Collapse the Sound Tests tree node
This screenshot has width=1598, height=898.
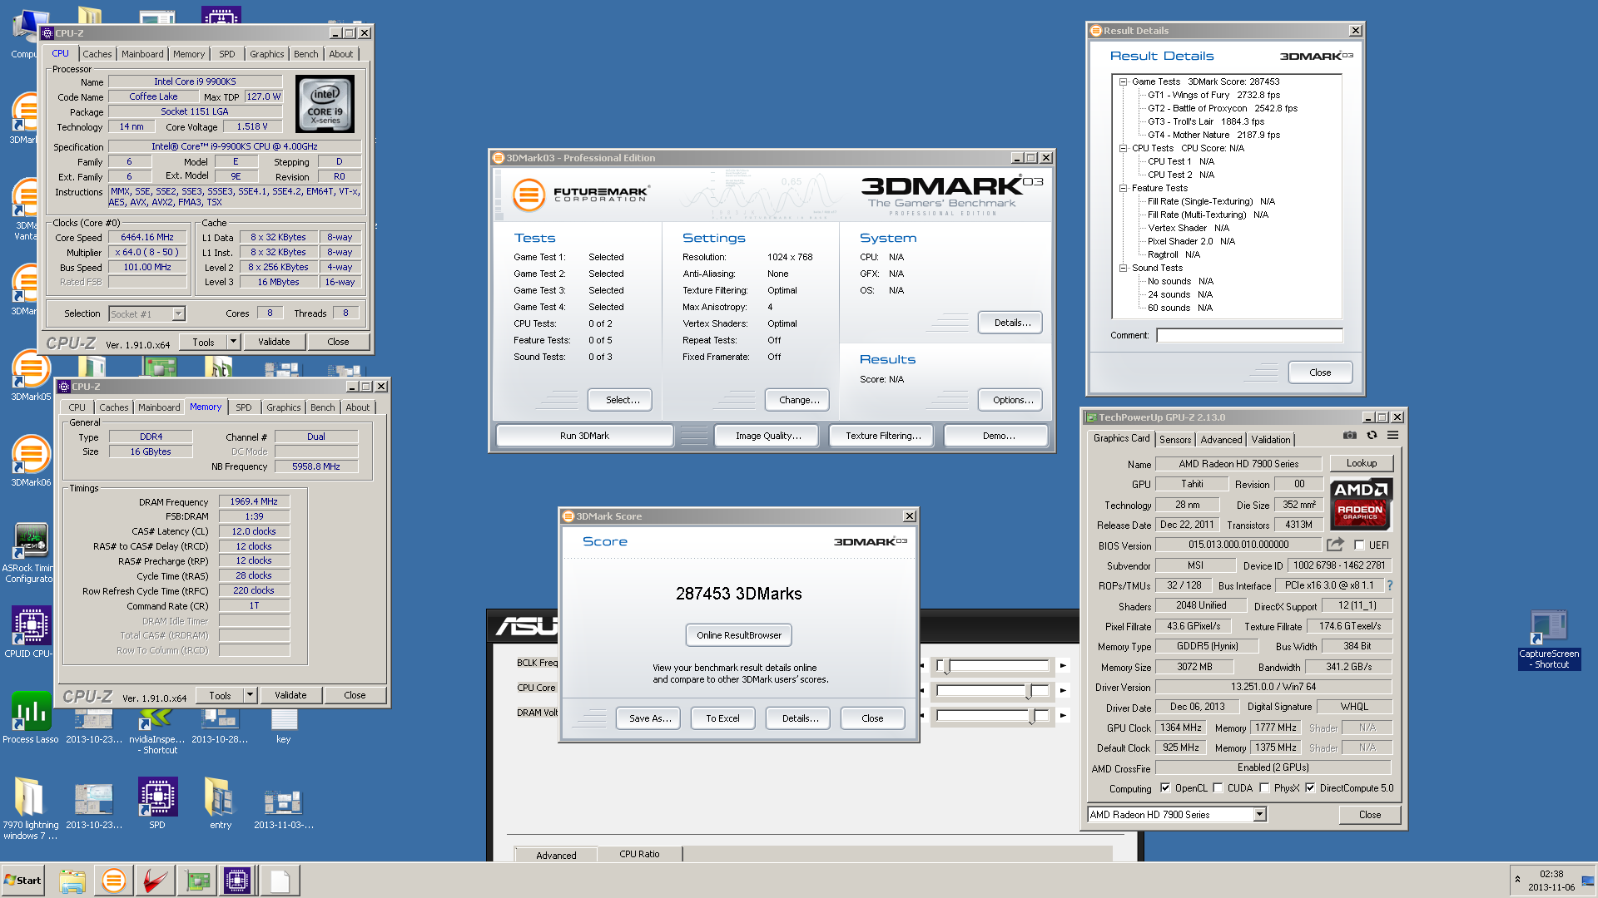(x=1123, y=268)
